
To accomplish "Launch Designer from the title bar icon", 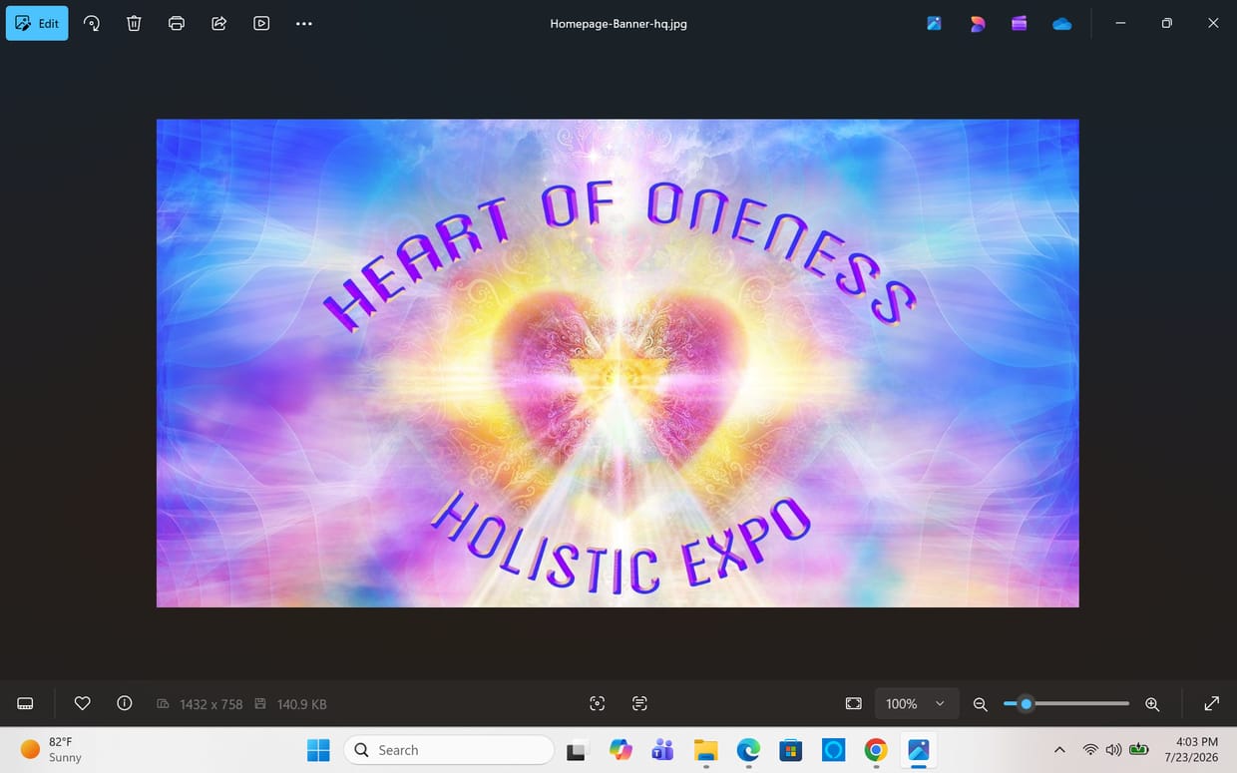I will (977, 23).
